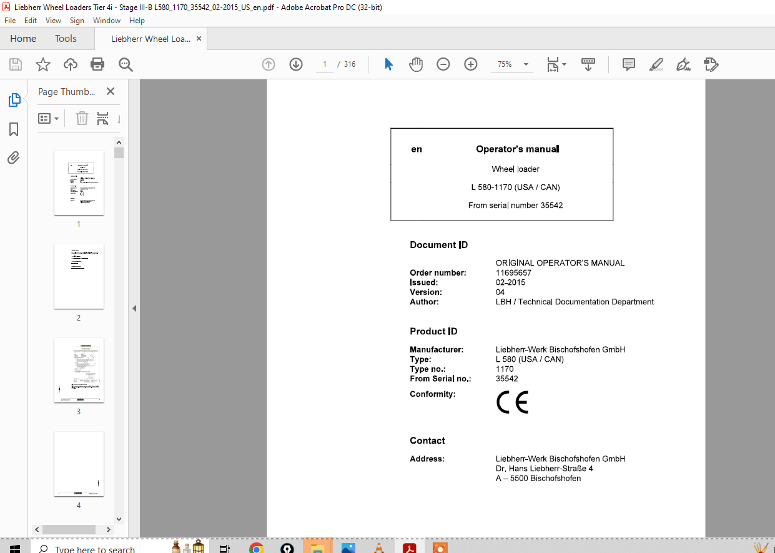Open the Page Thumbnails sidebar icon

pyautogui.click(x=14, y=100)
